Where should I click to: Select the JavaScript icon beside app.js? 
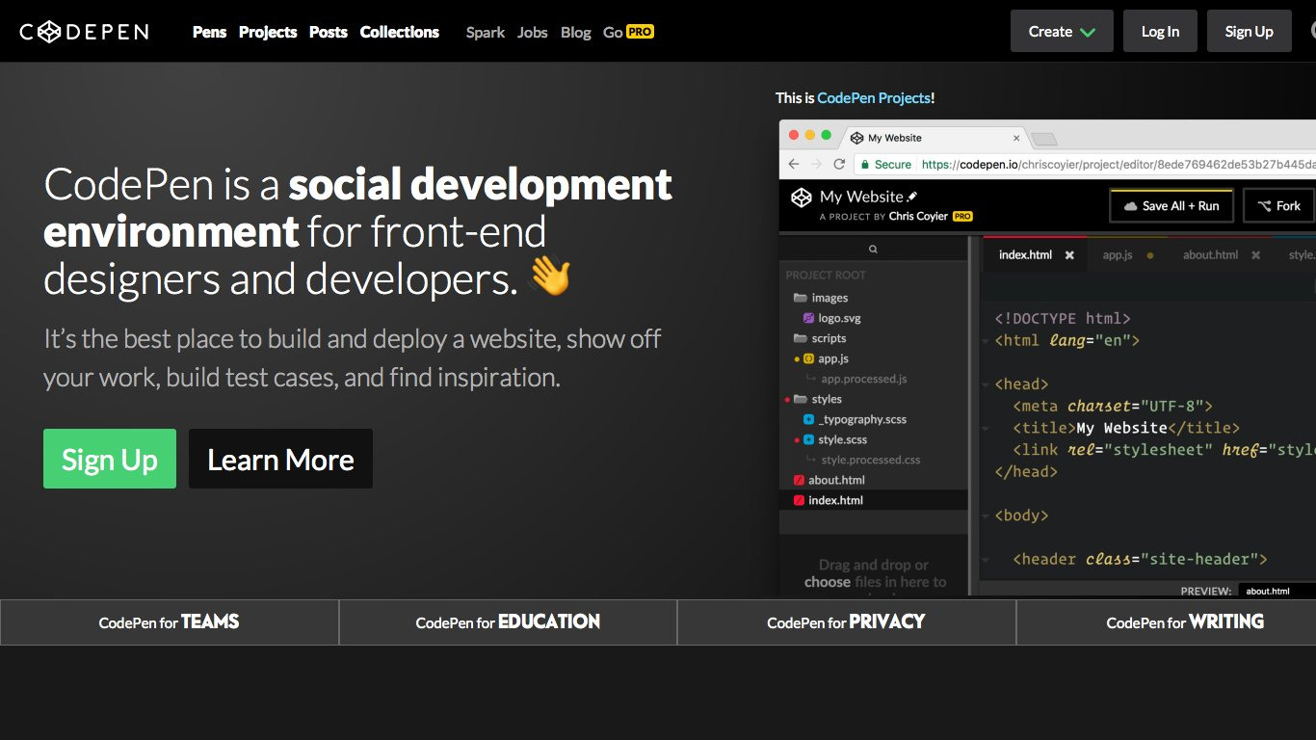pyautogui.click(x=807, y=358)
